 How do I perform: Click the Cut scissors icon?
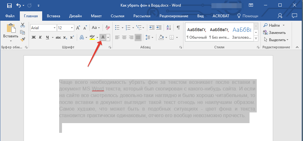23,25
